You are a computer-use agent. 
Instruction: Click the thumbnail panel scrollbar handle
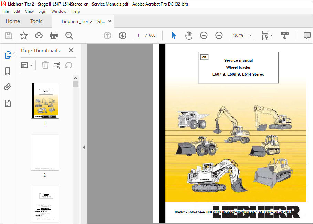coord(75,84)
